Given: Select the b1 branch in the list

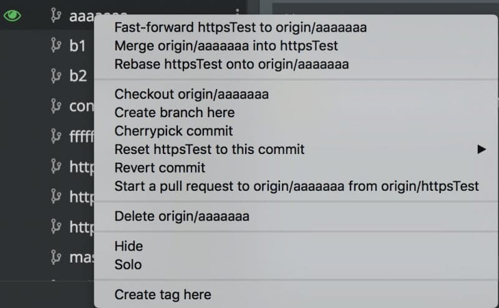Looking at the screenshot, I should click(x=77, y=46).
